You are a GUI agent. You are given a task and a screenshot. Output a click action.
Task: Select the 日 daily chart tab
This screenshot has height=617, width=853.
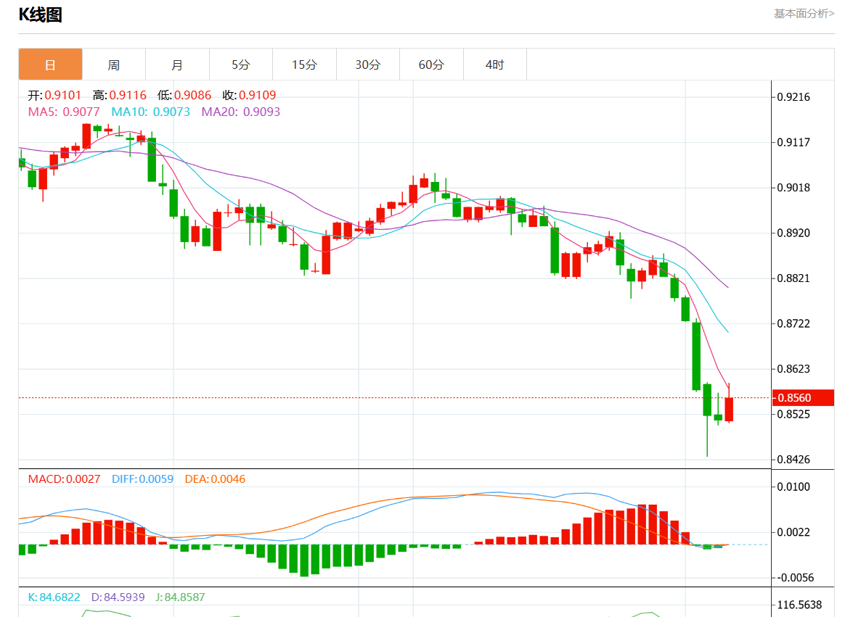51,65
